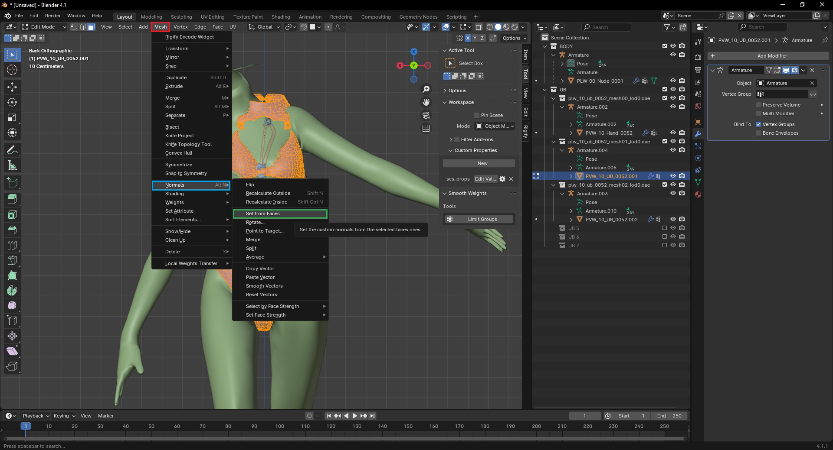The width and height of the screenshot is (833, 450).
Task: Click the jump-to-end playback button
Action: coord(372,416)
